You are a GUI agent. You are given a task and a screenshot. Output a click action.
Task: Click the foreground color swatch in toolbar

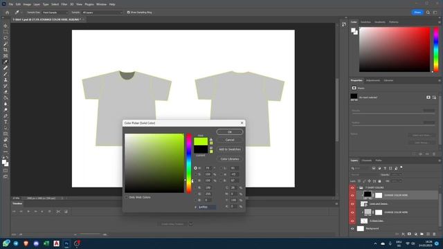[4, 162]
